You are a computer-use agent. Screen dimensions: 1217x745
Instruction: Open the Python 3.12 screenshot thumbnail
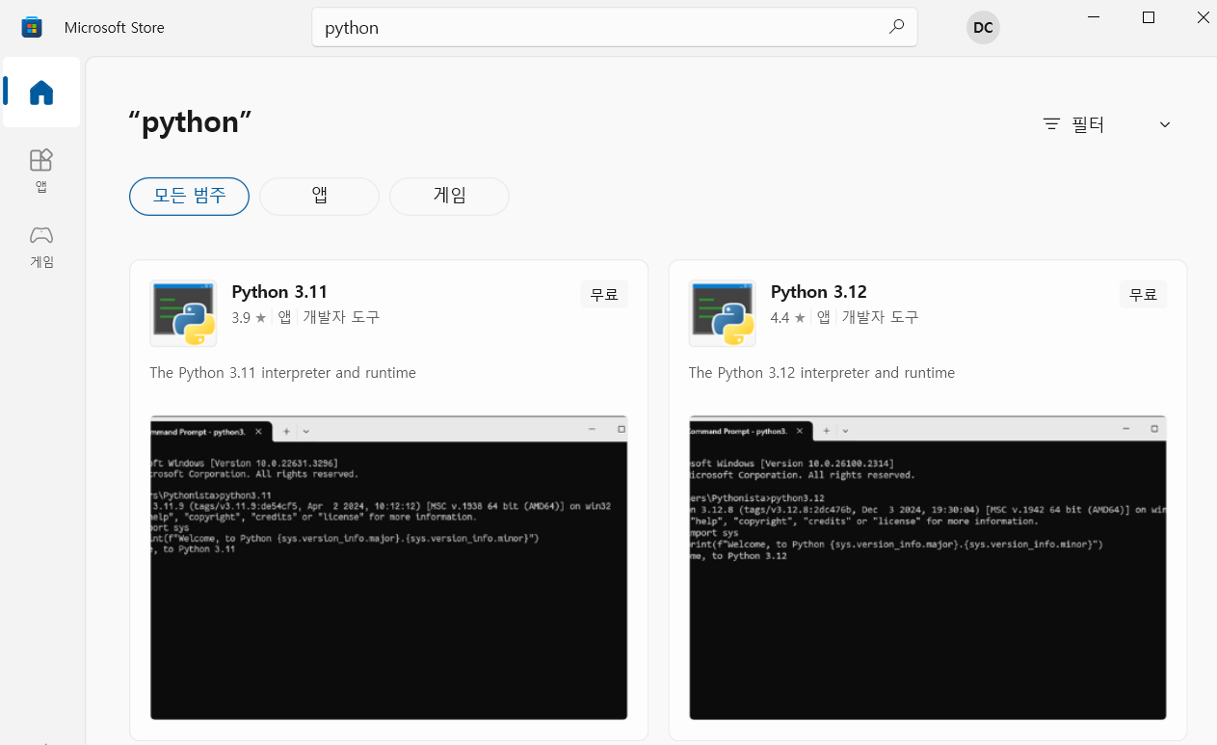coord(927,568)
